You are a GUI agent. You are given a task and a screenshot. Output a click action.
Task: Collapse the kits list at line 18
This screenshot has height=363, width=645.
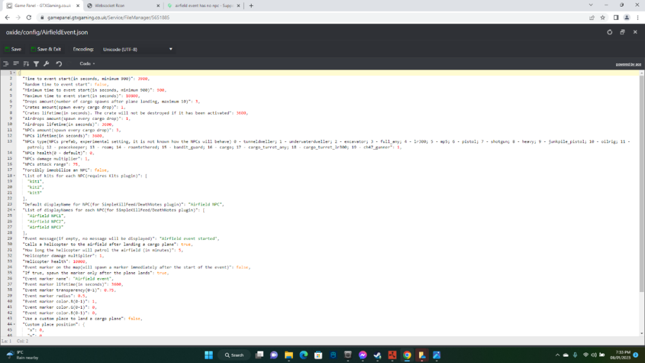click(14, 175)
